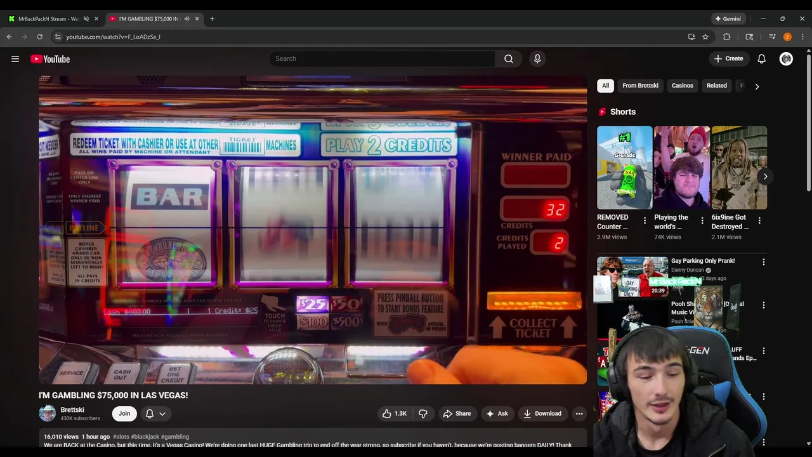The height and width of the screenshot is (457, 812).
Task: Open the account avatar menu
Action: coord(786,59)
